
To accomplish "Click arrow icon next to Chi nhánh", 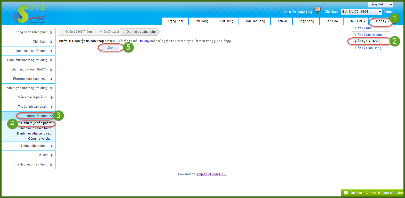I will pyautogui.click(x=51, y=42).
